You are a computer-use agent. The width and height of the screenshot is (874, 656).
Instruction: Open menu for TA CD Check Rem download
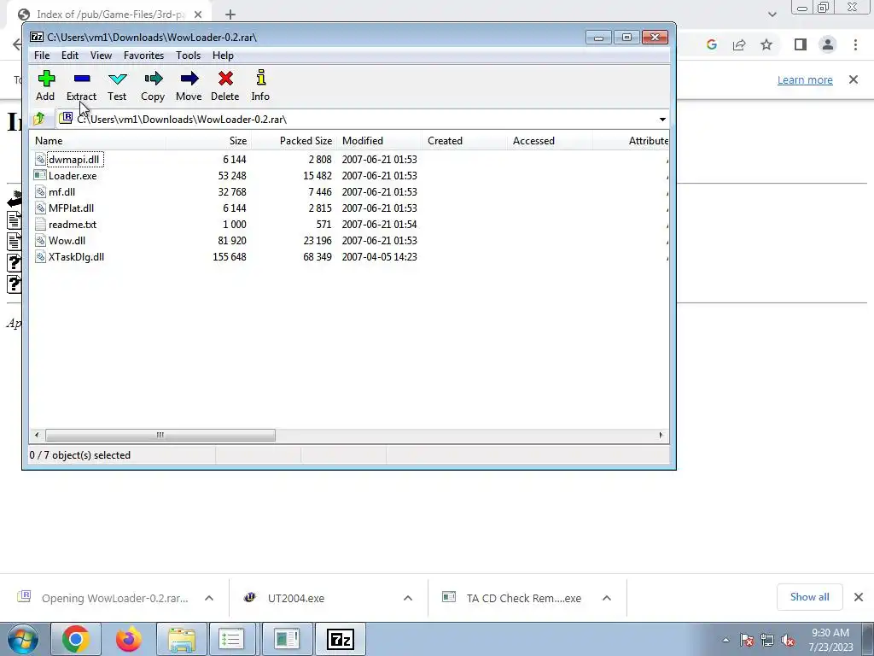607,598
